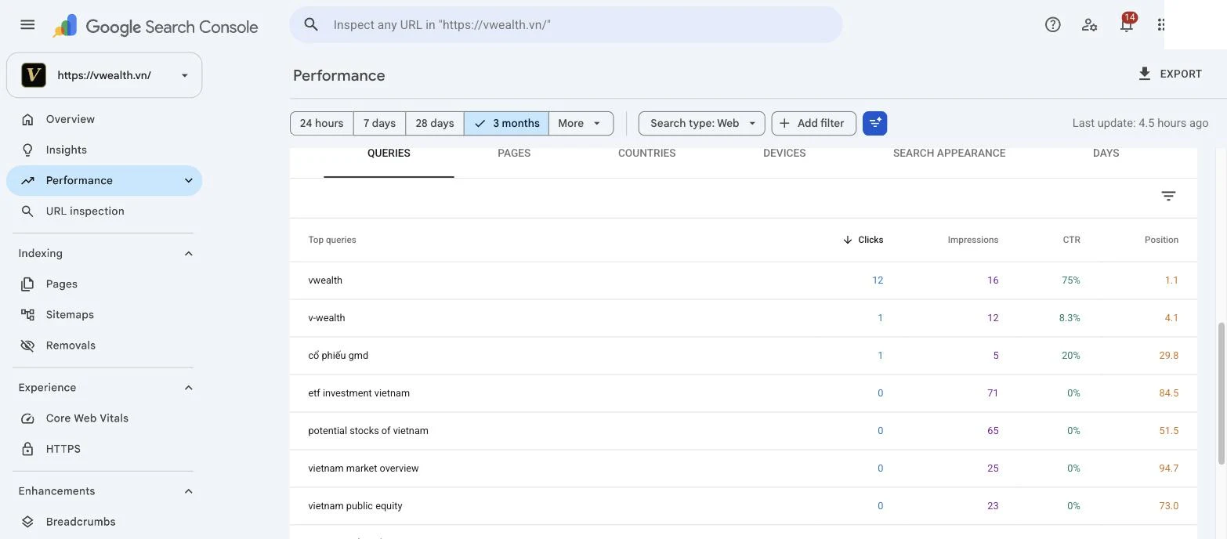Click the Core Web Vitals gauge icon
The height and width of the screenshot is (539, 1227).
[27, 418]
